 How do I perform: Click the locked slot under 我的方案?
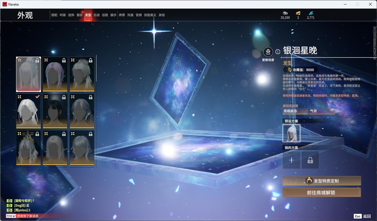pos(310,160)
